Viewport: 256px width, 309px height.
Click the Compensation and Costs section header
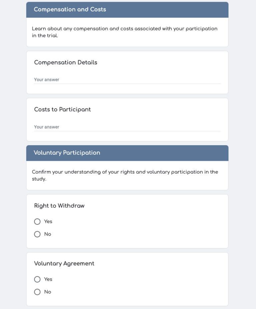(x=70, y=10)
